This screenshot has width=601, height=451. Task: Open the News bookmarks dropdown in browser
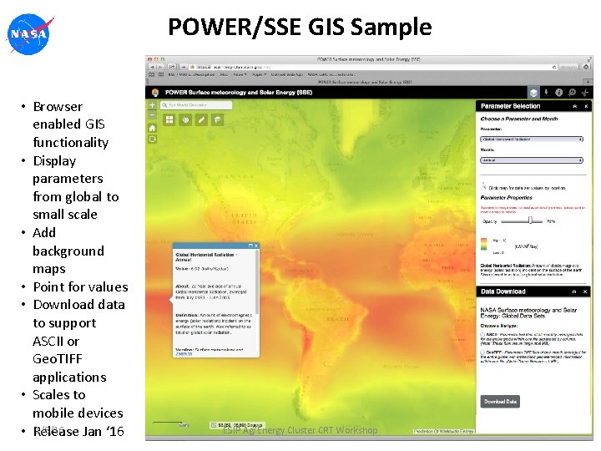click(240, 75)
